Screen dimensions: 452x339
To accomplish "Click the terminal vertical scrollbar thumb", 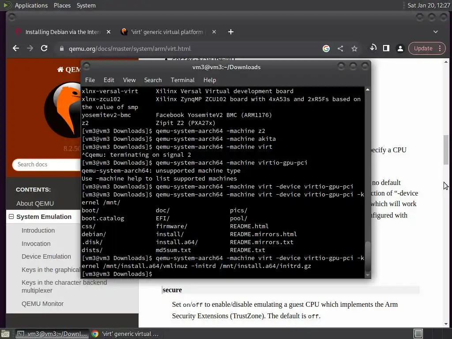I will [x=368, y=256].
